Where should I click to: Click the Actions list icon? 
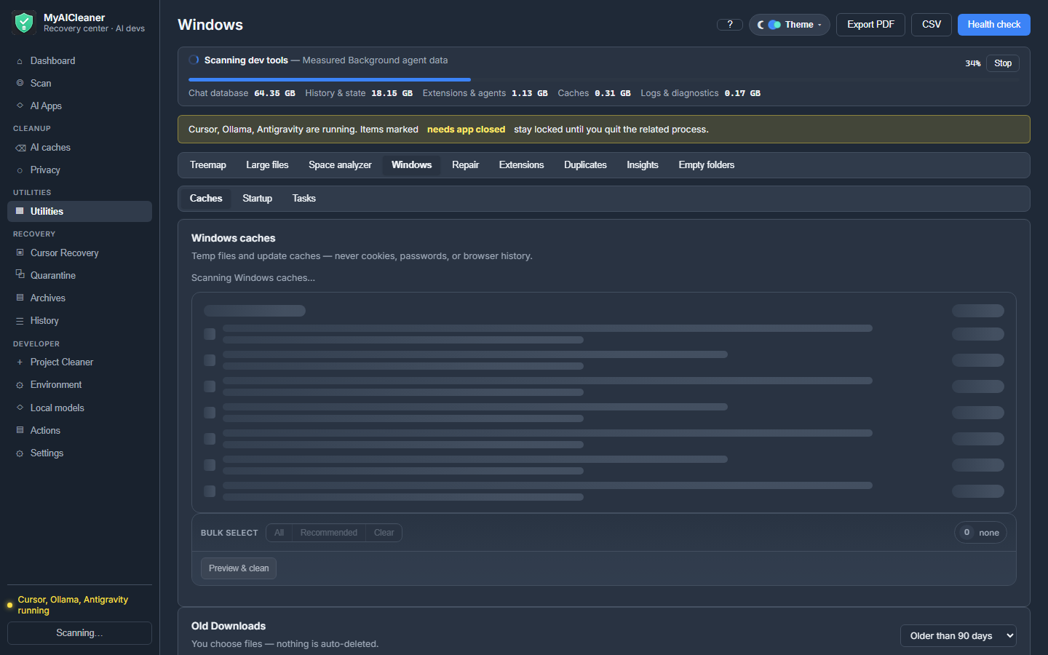coord(20,430)
